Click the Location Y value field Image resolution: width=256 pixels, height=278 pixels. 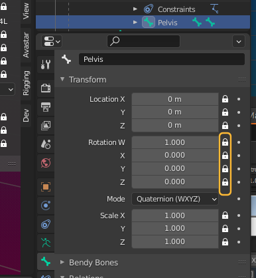tap(175, 112)
